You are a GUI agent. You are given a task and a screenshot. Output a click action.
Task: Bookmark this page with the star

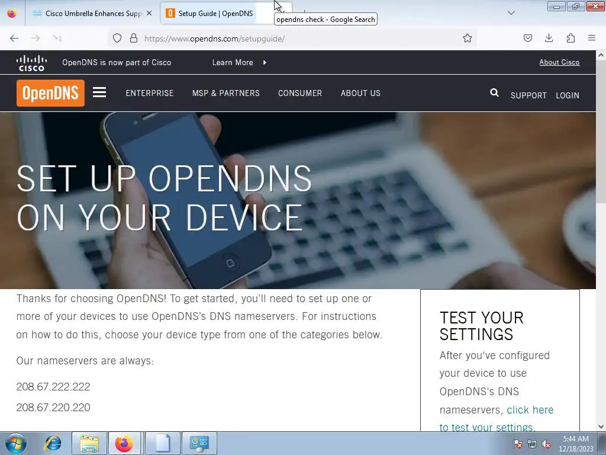468,39
